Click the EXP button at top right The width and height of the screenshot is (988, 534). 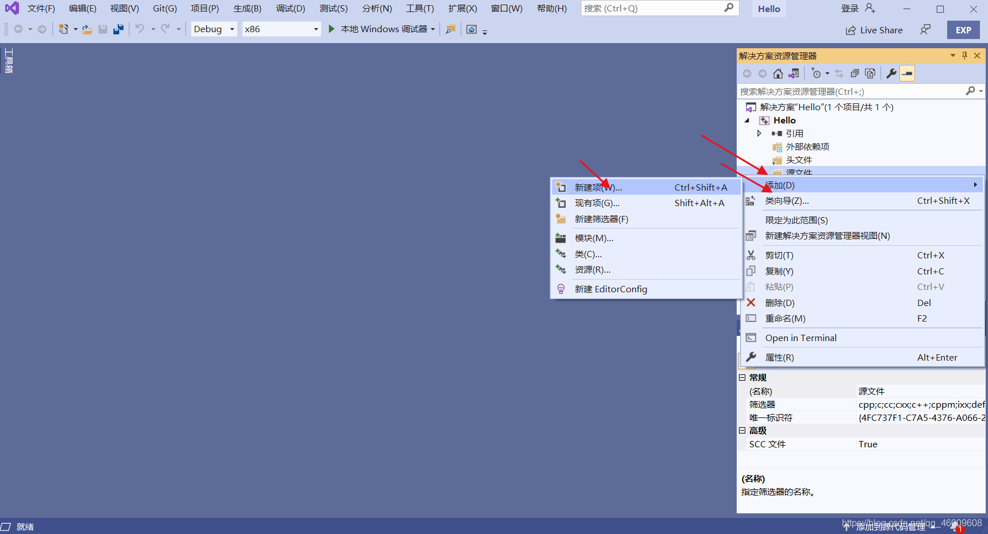coord(963,30)
